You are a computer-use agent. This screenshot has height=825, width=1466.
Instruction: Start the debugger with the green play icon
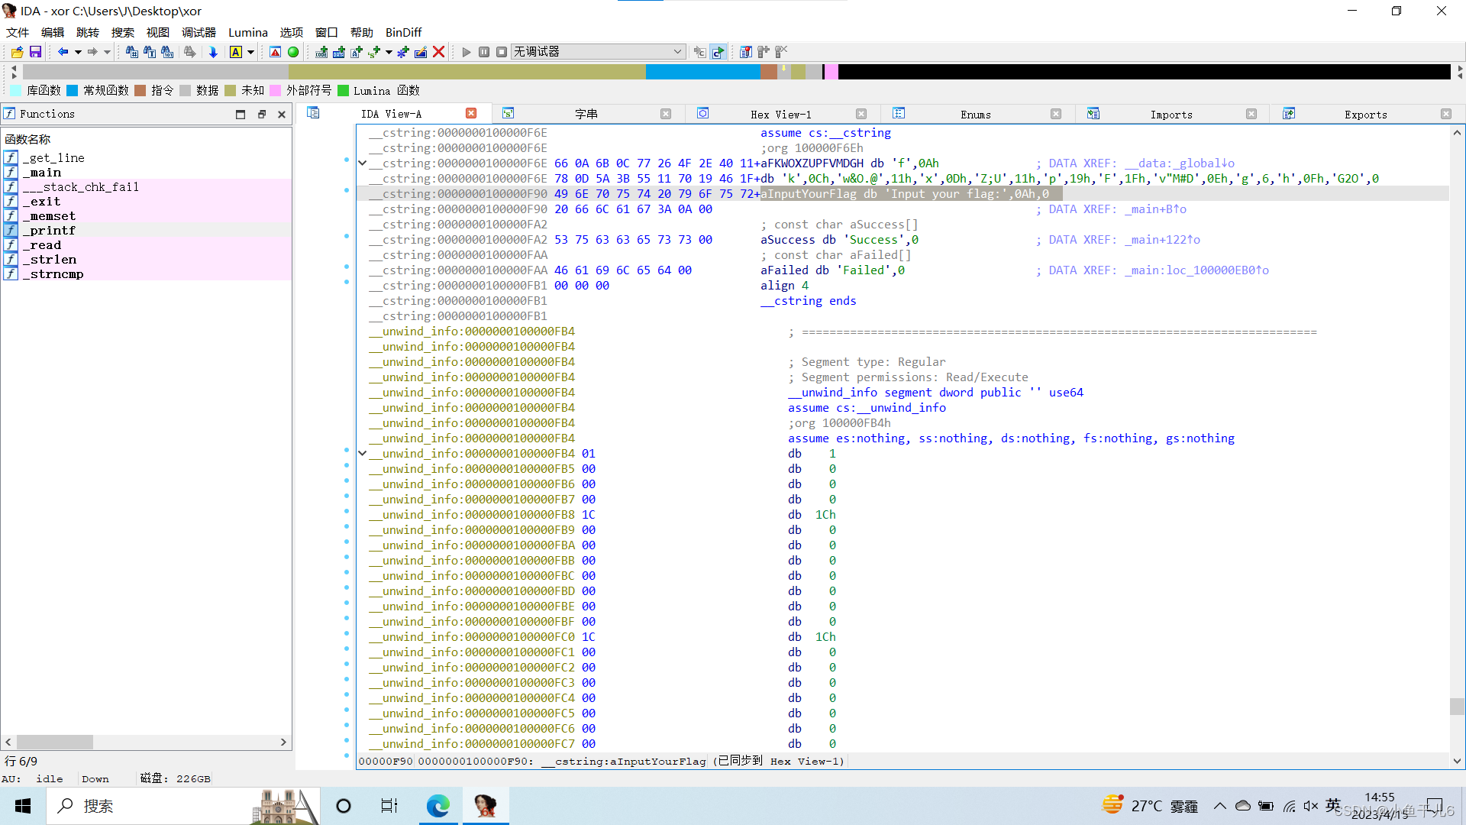[x=466, y=52]
